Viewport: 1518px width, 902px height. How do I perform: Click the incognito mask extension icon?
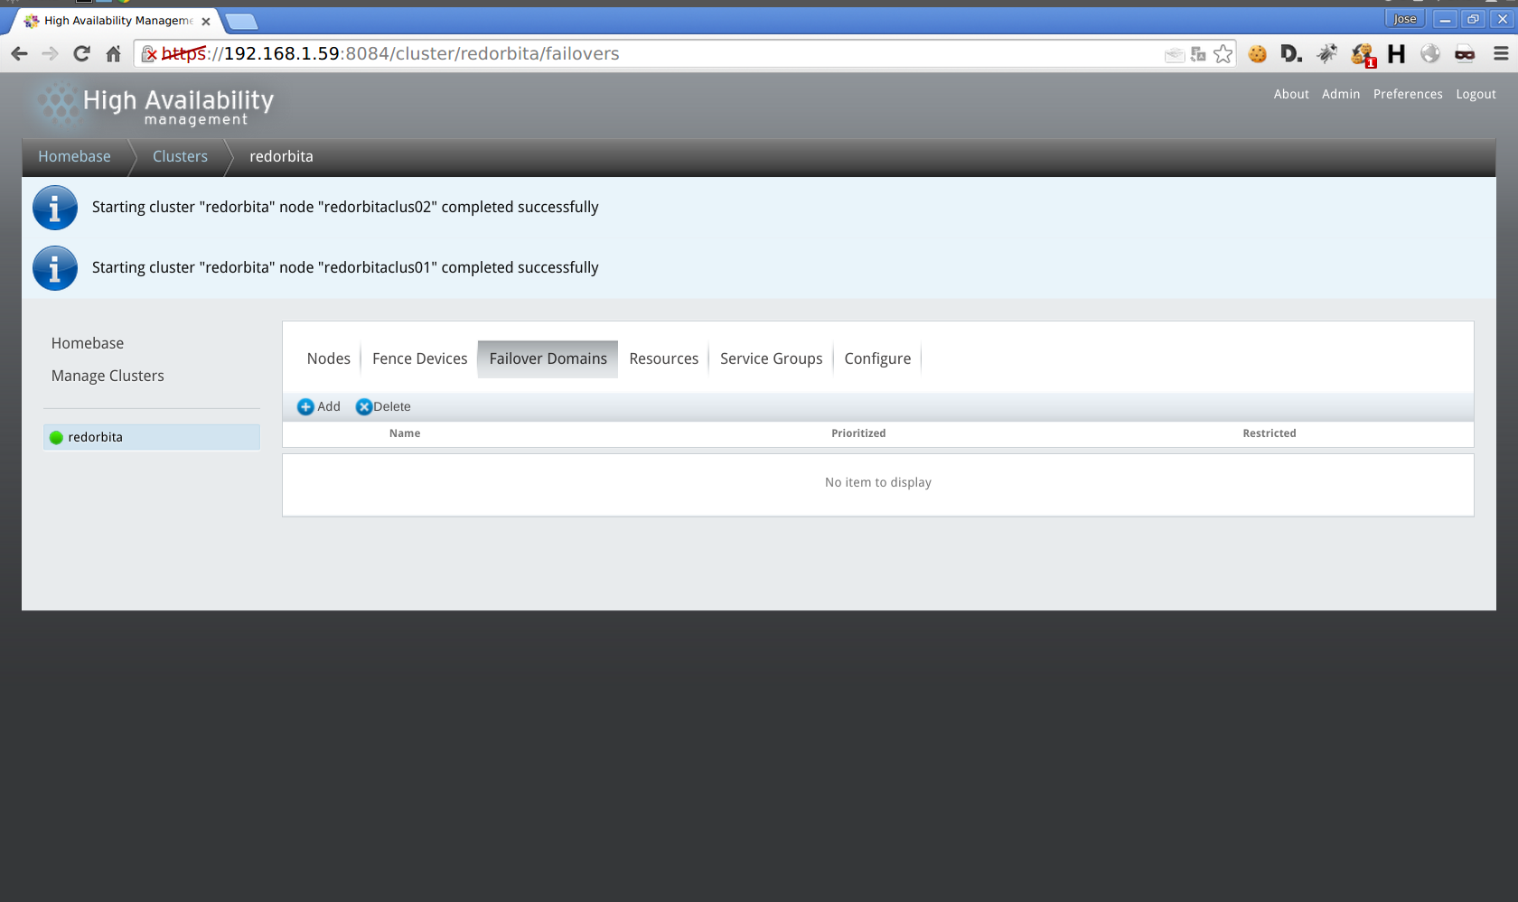1465,54
